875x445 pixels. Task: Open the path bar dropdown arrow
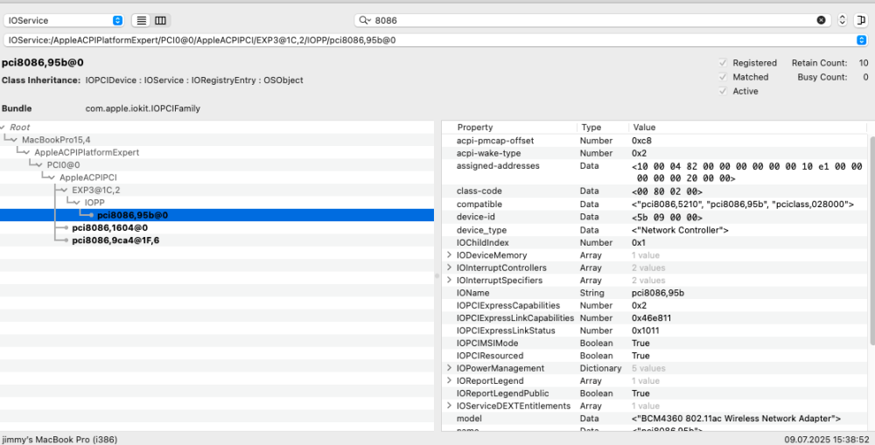pos(861,40)
